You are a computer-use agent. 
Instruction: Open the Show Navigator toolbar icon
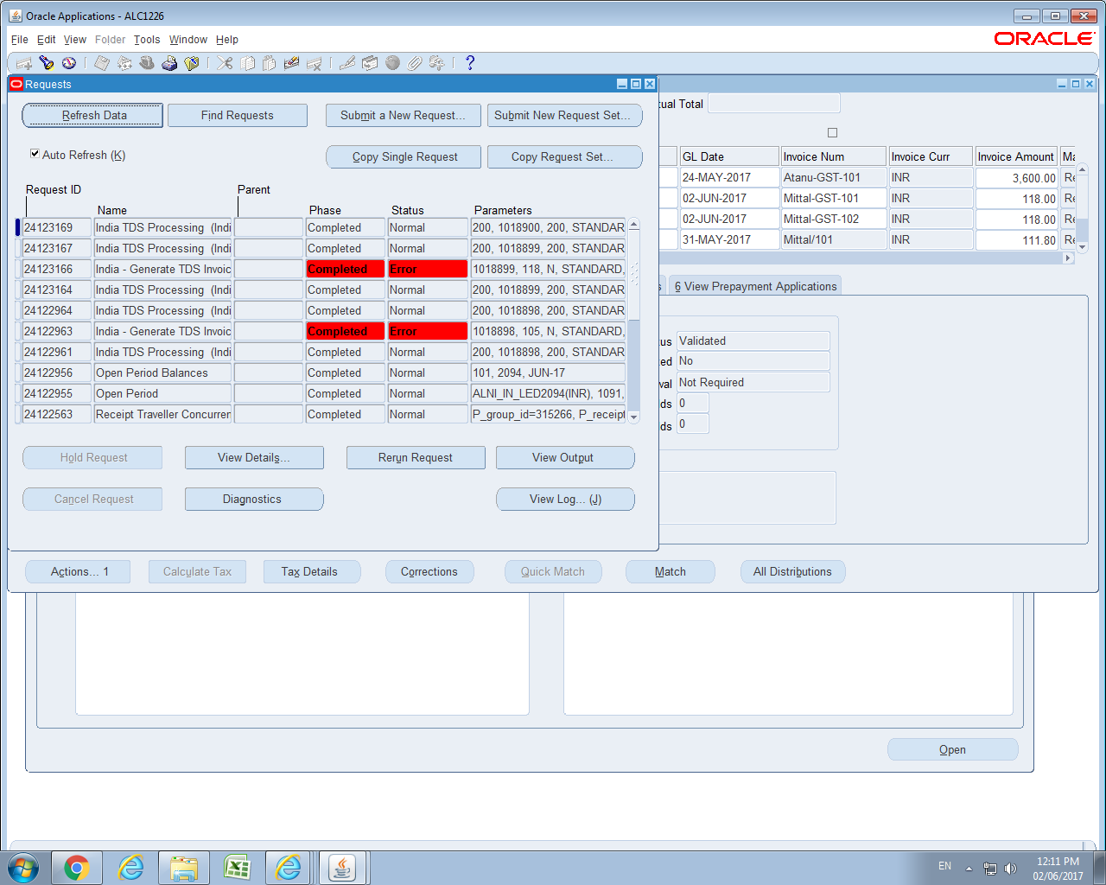(69, 62)
